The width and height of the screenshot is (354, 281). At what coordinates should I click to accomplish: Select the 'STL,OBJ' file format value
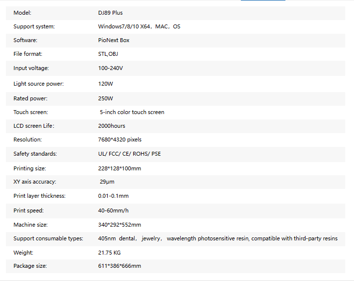tap(108, 54)
